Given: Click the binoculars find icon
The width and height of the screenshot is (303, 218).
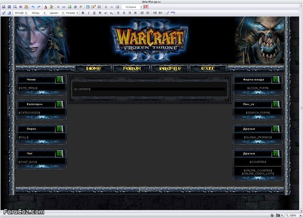Looking at the screenshot, I should click(x=20, y=7).
